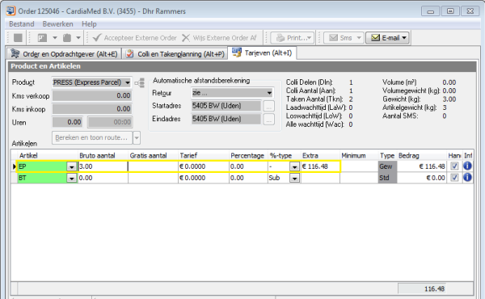
Task: Click the Bruto aantal field showing 3.00
Action: click(103, 166)
